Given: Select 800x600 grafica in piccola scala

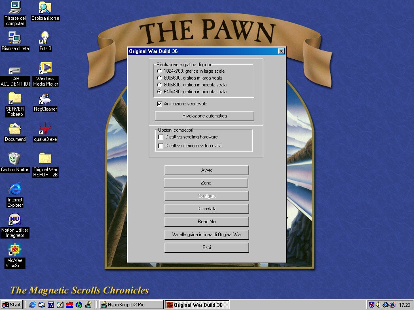Looking at the screenshot, I should 192,85.
